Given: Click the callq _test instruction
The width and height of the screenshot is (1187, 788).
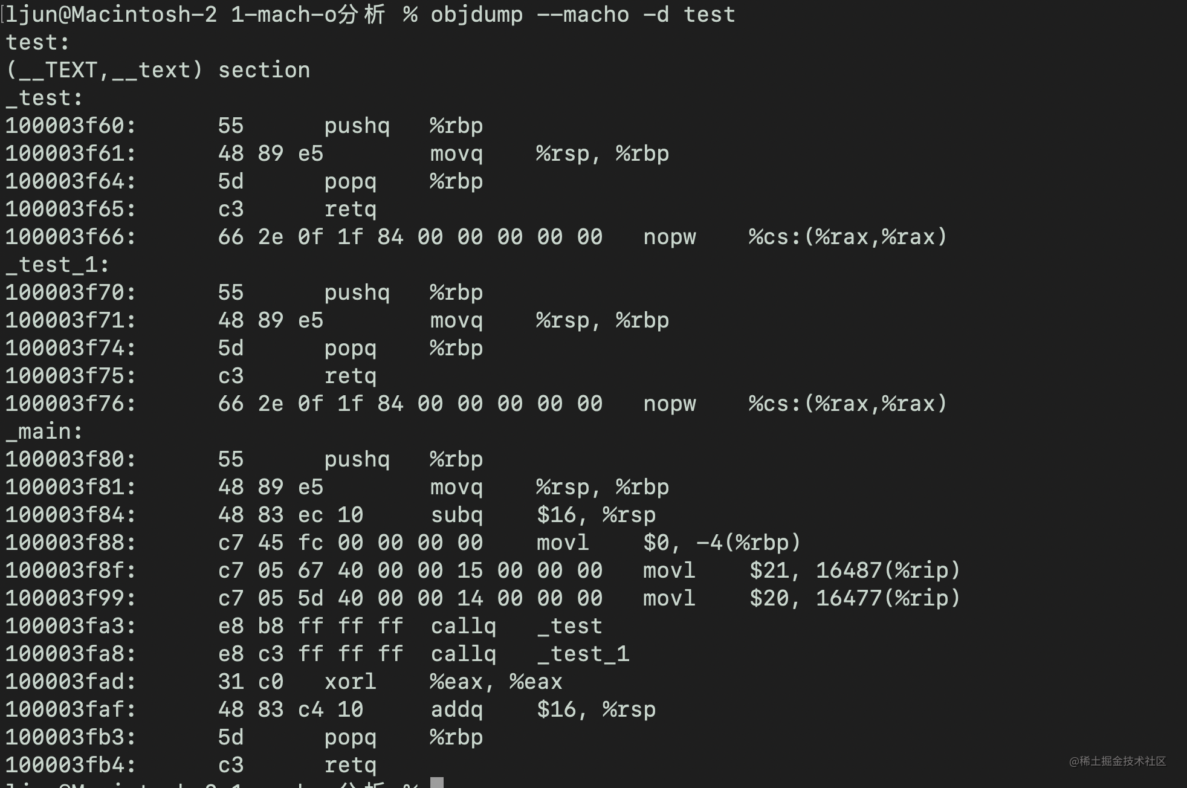Looking at the screenshot, I should (x=517, y=626).
